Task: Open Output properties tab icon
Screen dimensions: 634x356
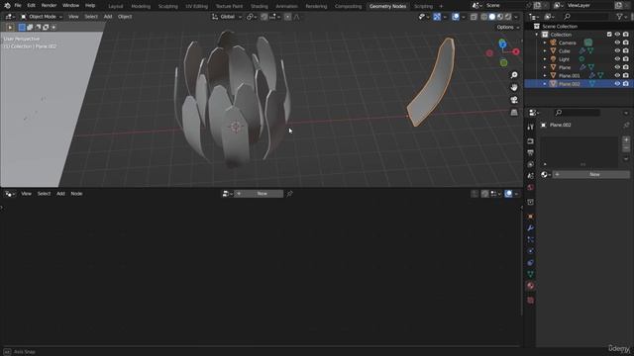Action: point(531,152)
